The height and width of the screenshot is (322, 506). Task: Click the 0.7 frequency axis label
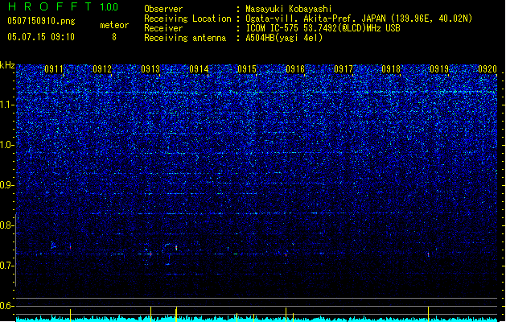(x=6, y=266)
